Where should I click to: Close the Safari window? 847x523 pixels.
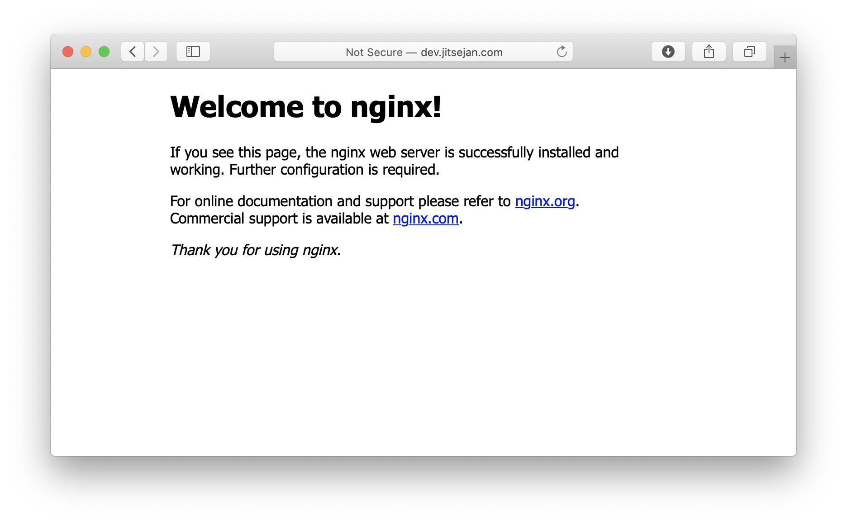pos(68,52)
